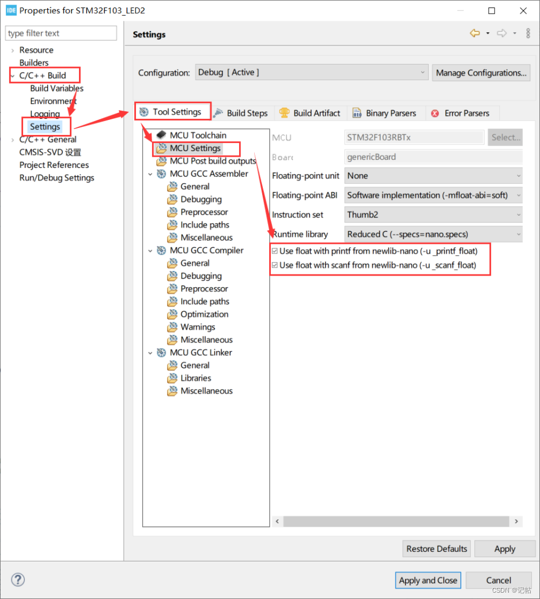540x599 pixels.
Task: Click Assembler Debugging option icon
Action: (172, 199)
